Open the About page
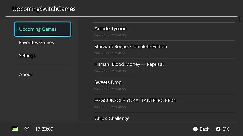243x136 pixels. (43, 74)
